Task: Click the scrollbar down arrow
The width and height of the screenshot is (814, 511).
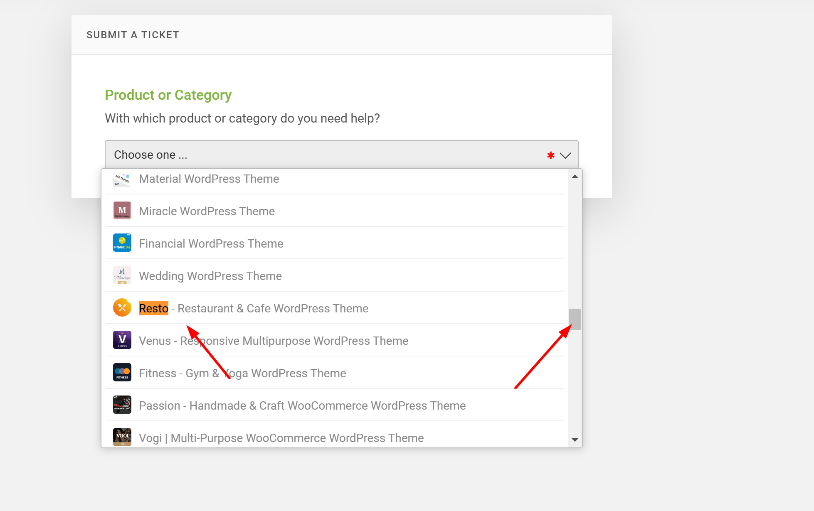Action: pos(575,440)
